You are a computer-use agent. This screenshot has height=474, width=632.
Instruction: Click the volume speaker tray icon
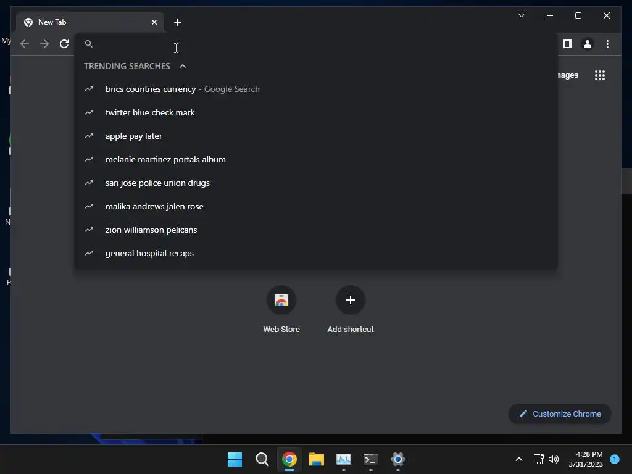point(554,459)
